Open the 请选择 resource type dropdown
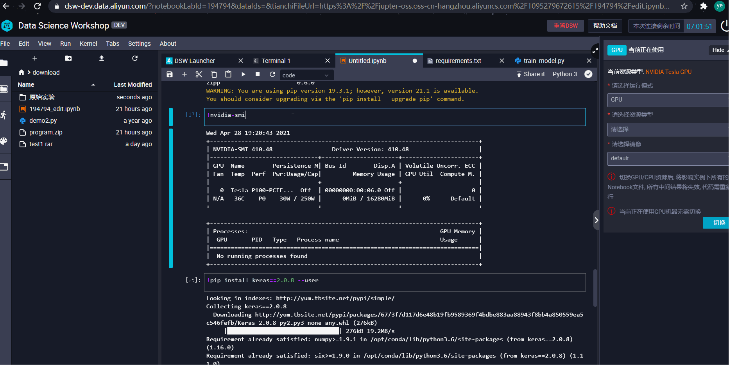The height and width of the screenshot is (365, 729). 668,129
